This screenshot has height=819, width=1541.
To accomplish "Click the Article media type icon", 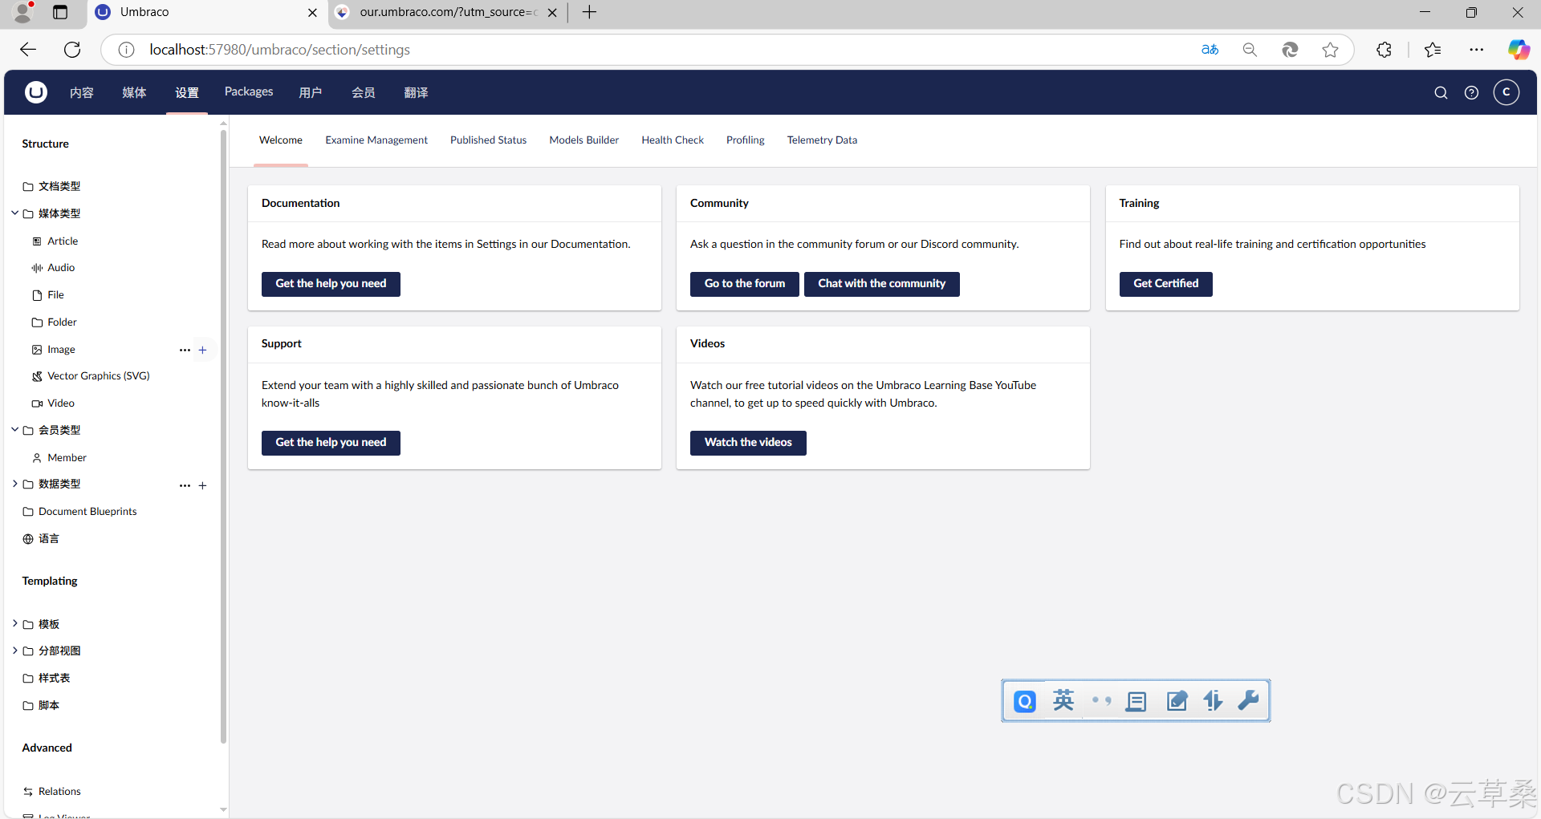I will [x=37, y=241].
